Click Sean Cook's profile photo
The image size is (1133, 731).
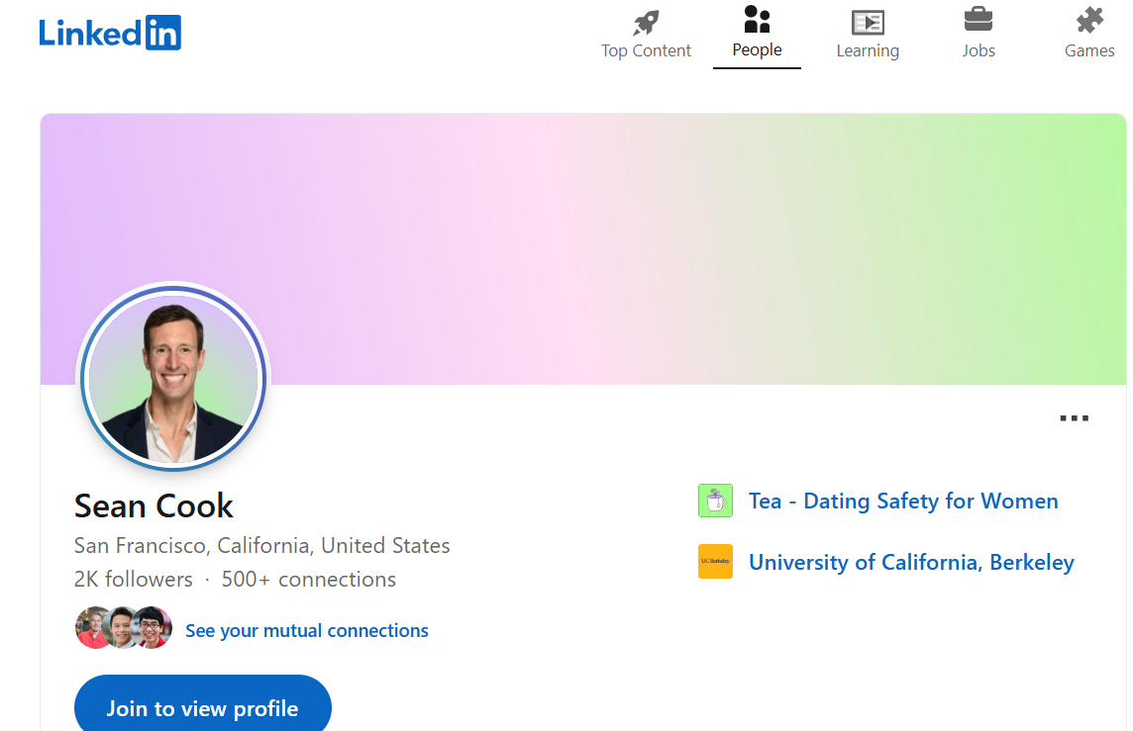[x=173, y=378]
